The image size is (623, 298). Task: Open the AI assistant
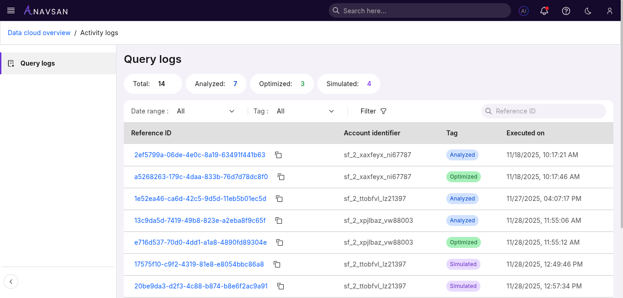524,11
